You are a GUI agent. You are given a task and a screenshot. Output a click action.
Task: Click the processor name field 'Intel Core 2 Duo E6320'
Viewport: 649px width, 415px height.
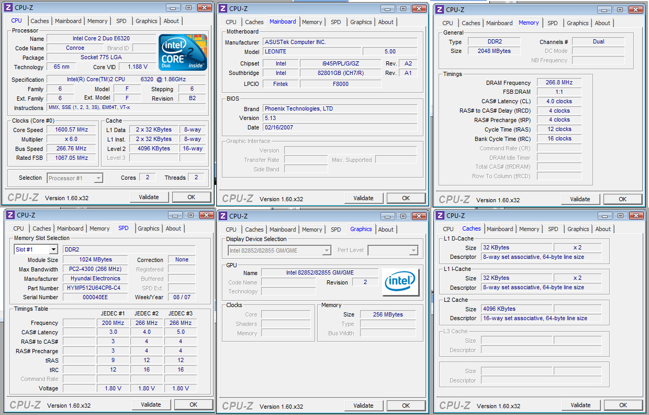pyautogui.click(x=101, y=39)
